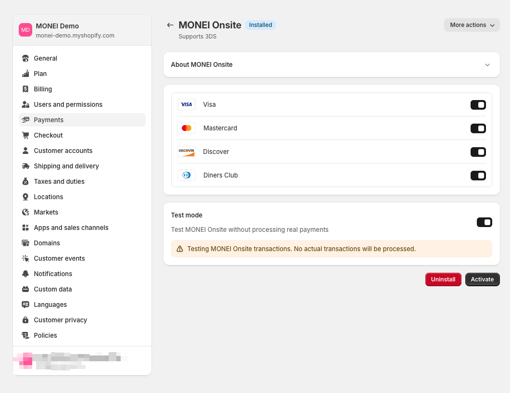Go to Domains settings
510x393 pixels.
click(82, 243)
